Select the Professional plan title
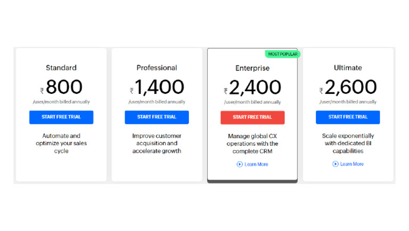 [157, 68]
